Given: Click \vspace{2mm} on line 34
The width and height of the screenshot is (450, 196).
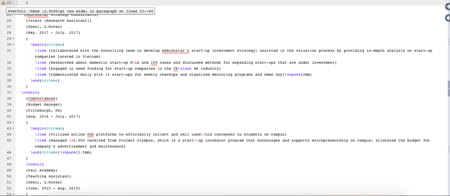Looking at the screenshot, I should point(298,75).
